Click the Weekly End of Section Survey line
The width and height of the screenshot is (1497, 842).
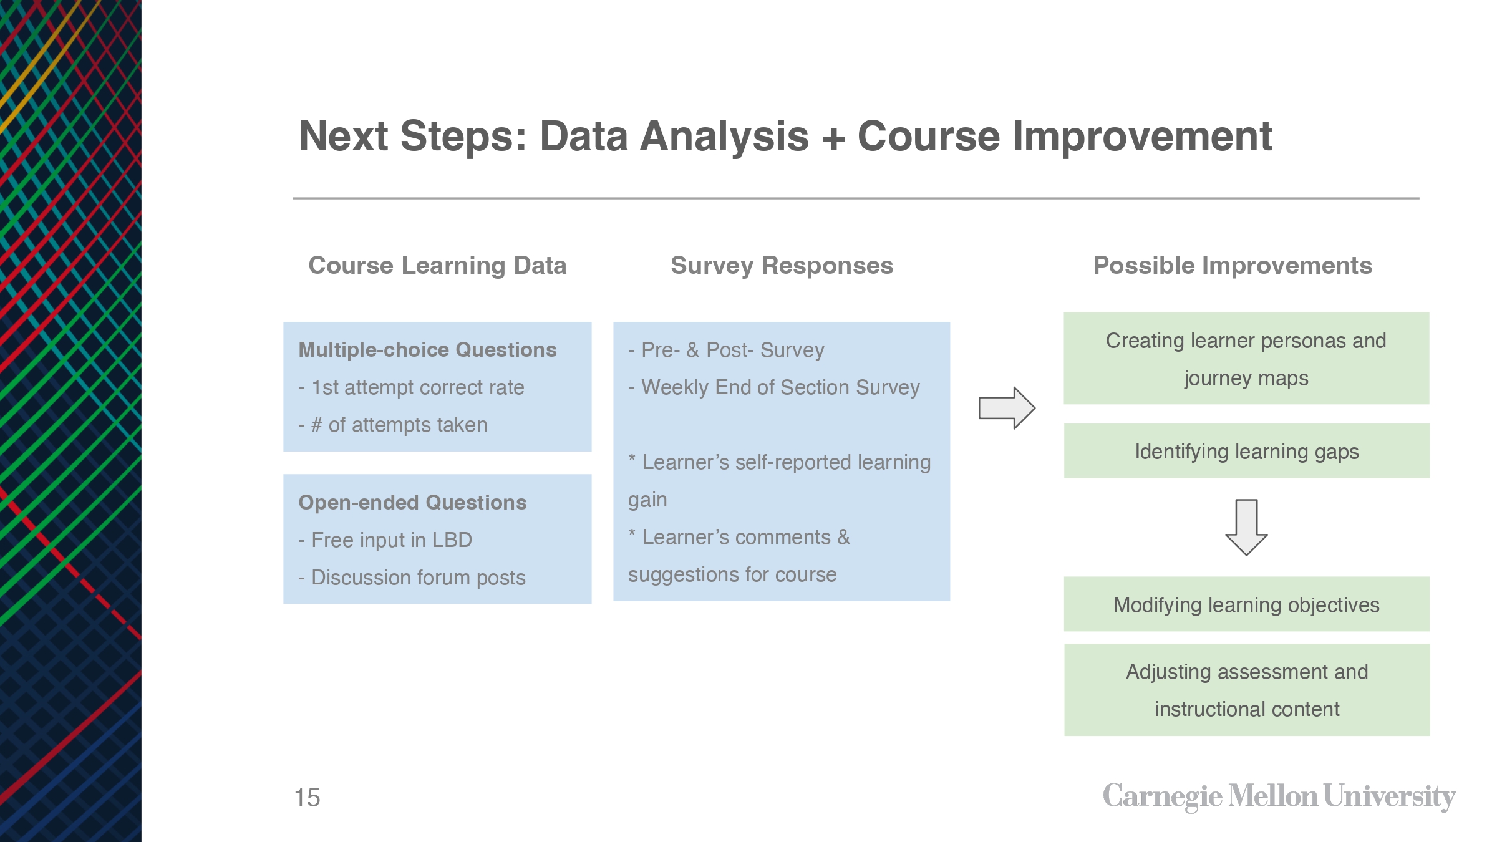[x=773, y=387]
